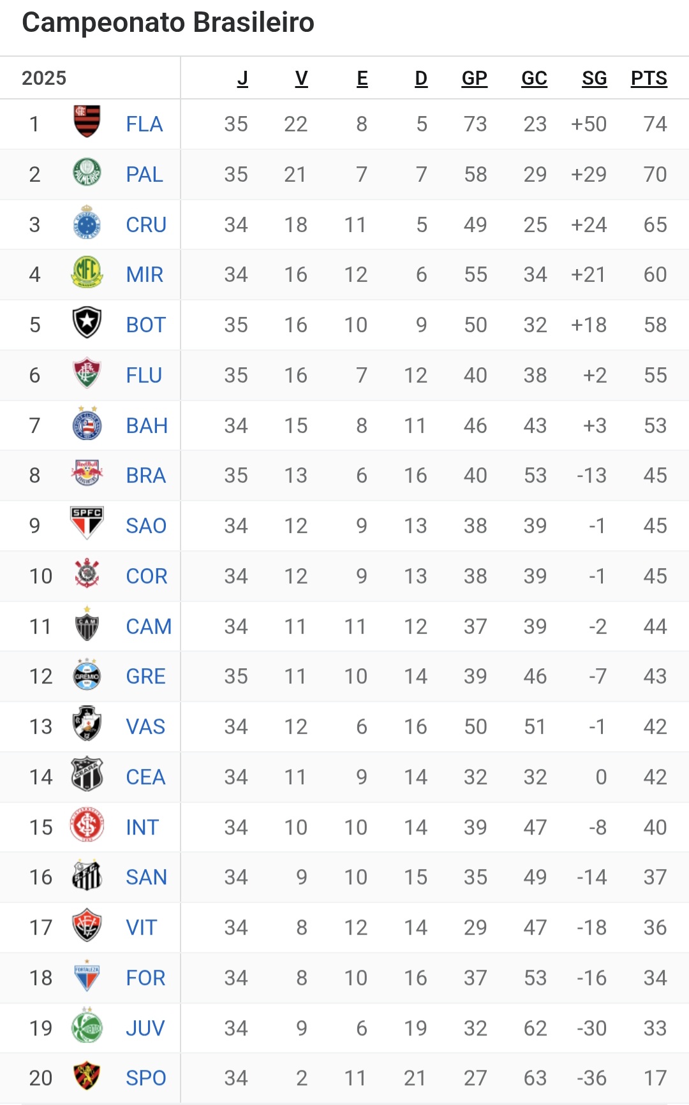Click the Internacional red crest icon
Image resolution: width=689 pixels, height=1105 pixels.
87,826
